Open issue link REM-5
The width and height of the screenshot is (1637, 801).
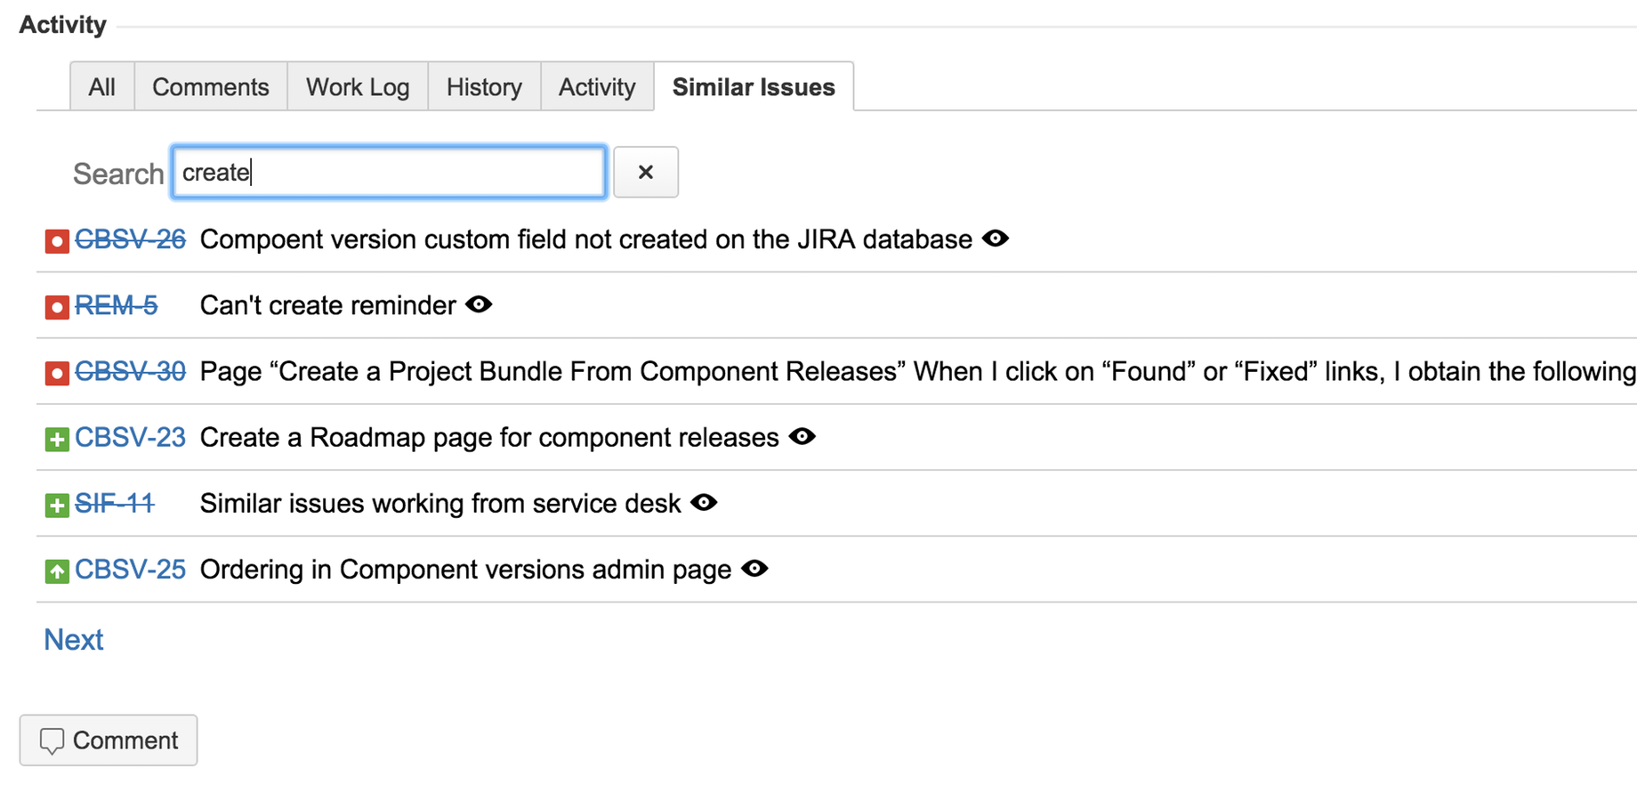click(116, 305)
